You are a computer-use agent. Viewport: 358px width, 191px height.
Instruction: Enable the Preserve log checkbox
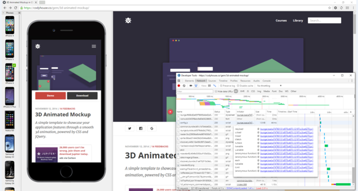point(221,86)
